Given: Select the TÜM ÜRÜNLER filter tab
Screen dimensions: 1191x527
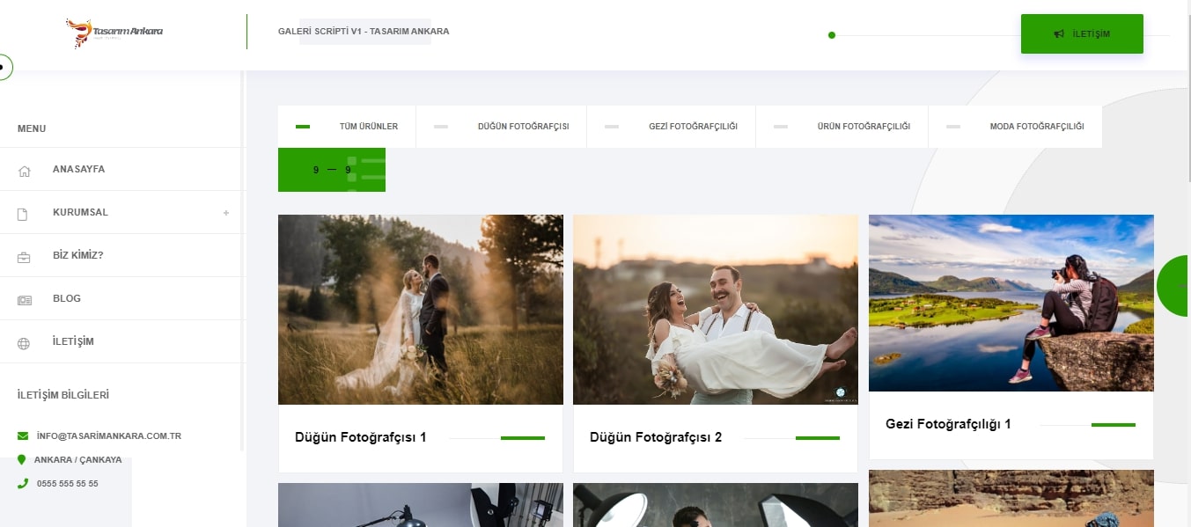Looking at the screenshot, I should pos(347,127).
